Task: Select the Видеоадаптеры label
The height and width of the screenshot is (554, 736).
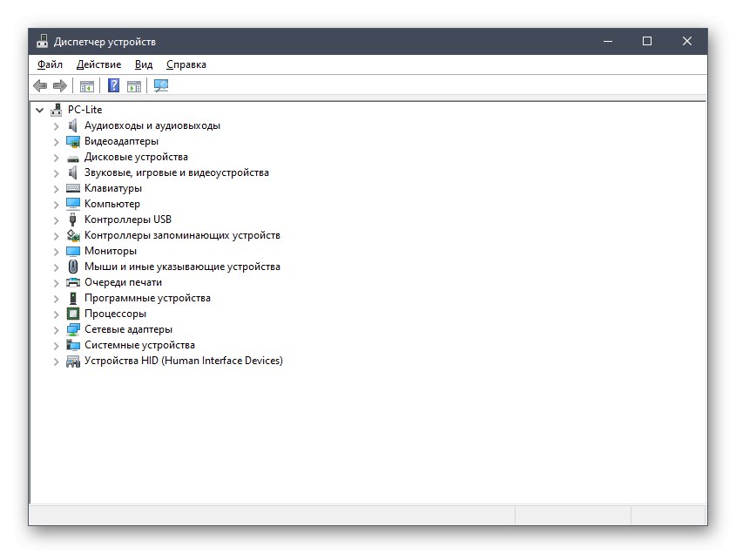Action: click(121, 141)
